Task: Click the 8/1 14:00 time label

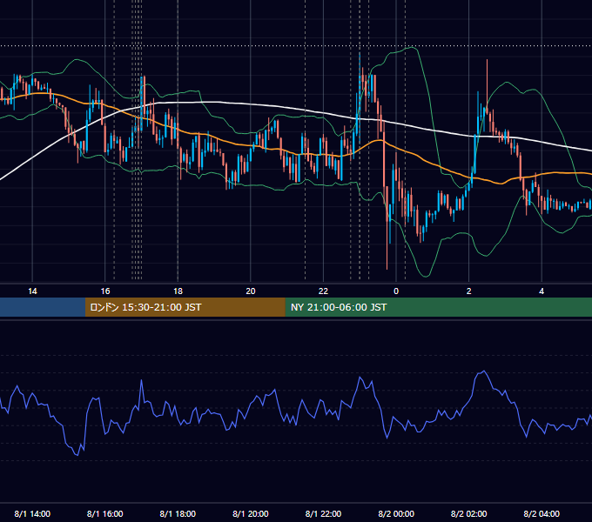Action: click(x=32, y=513)
